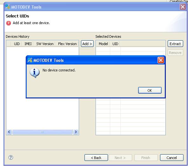This screenshot has height=166, width=188.
Task: Click the SW Version column header
Action: (45, 44)
